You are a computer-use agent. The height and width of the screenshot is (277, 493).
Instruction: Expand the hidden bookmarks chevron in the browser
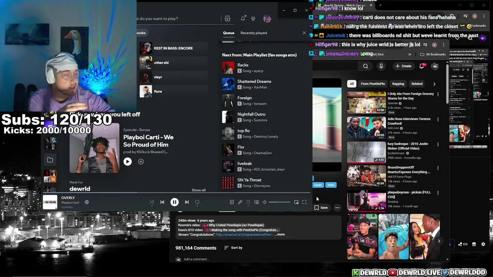tap(410, 54)
